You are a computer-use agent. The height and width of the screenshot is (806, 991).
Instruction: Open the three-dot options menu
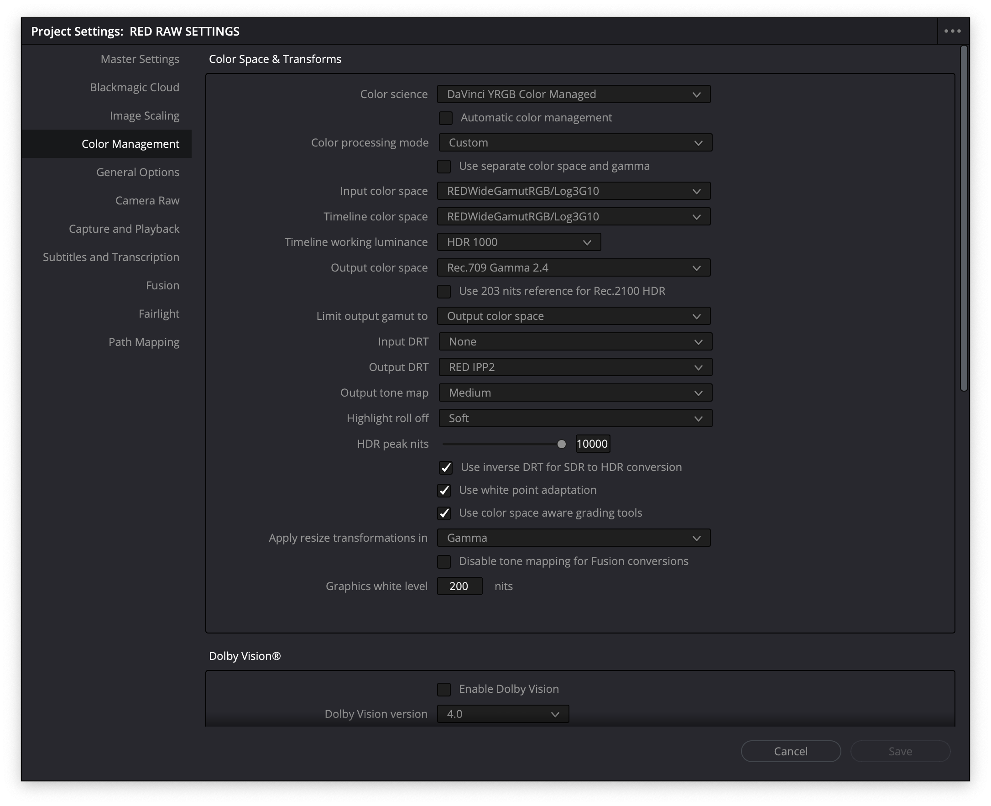coord(952,31)
